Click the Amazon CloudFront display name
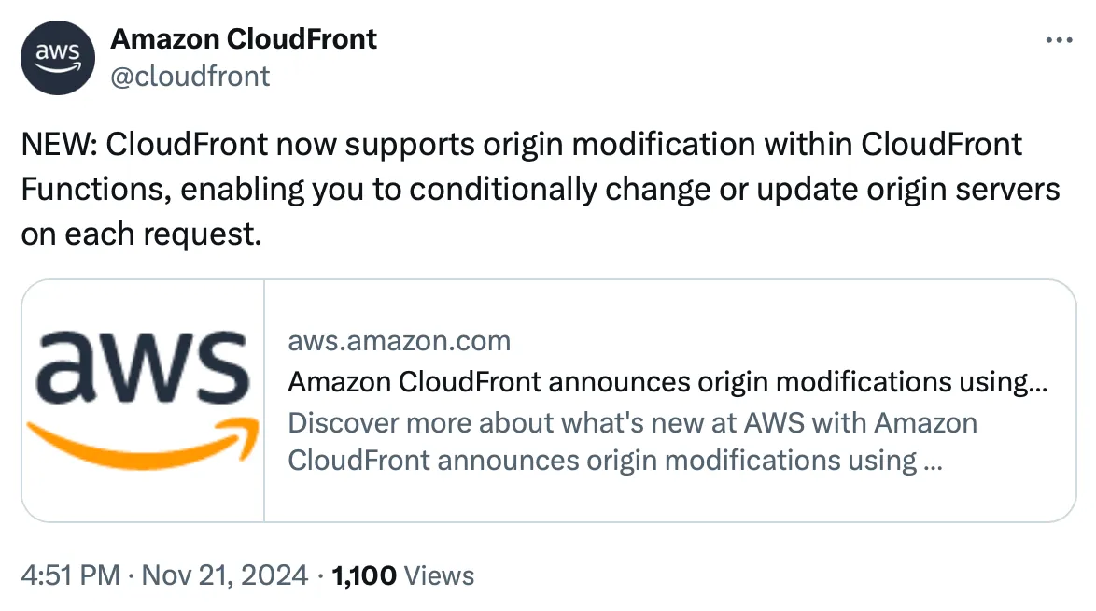This screenshot has height=611, width=1096. tap(243, 38)
